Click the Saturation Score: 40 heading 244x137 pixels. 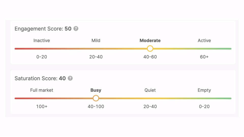(40, 78)
